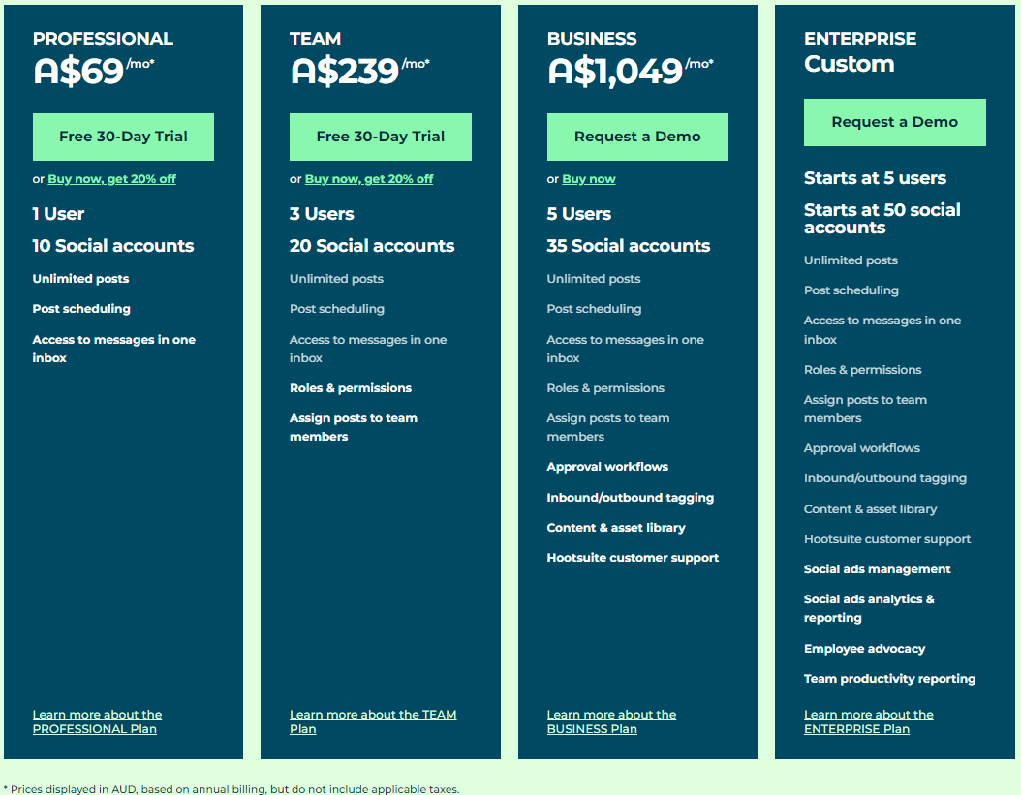Start Team plan Free 30-Day Trial

381,137
